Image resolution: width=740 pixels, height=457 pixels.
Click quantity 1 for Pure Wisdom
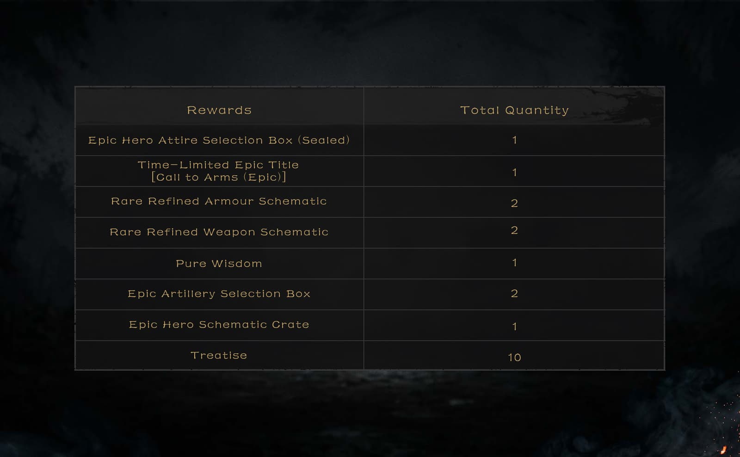click(x=514, y=263)
